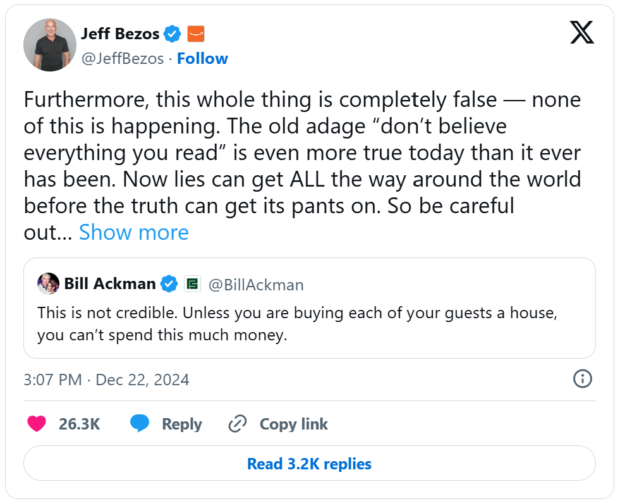Click the Reply text label

tap(181, 424)
